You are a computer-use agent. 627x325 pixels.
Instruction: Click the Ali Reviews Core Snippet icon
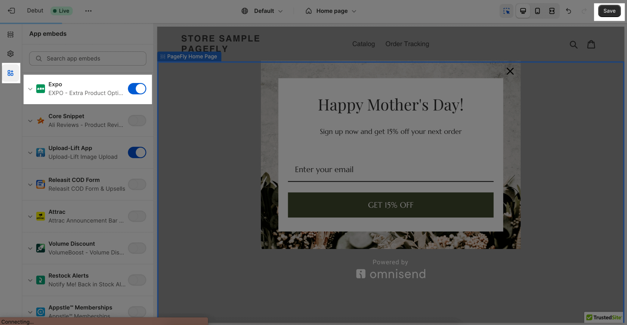(x=40, y=121)
